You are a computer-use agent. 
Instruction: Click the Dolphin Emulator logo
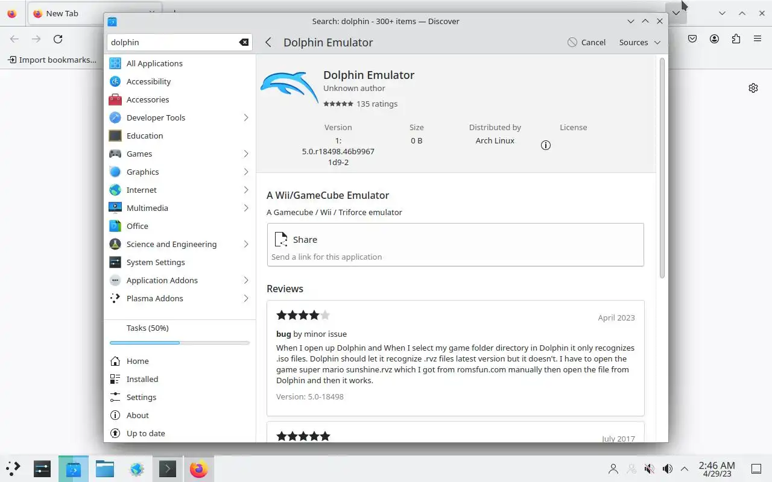289,88
